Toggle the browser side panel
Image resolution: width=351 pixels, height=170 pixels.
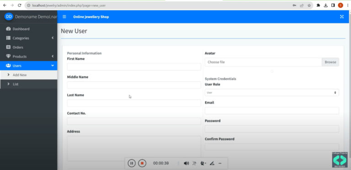point(333,5)
